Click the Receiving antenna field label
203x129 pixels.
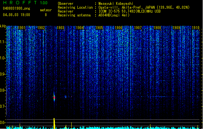[x=74, y=15]
